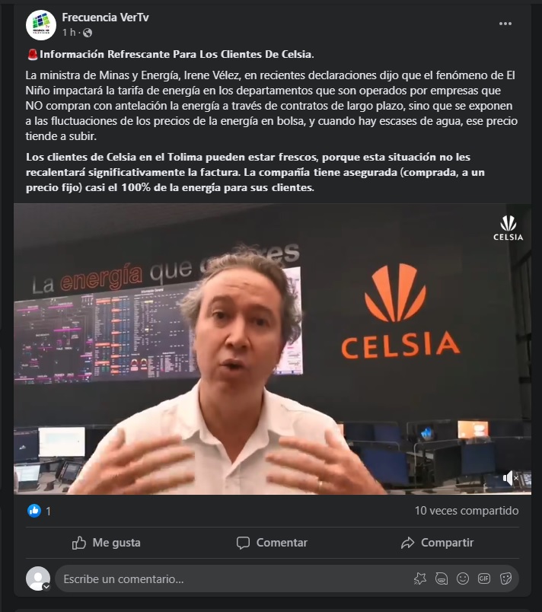This screenshot has height=612, width=542.
Task: Click the blue like reaction icon
Action: [34, 511]
